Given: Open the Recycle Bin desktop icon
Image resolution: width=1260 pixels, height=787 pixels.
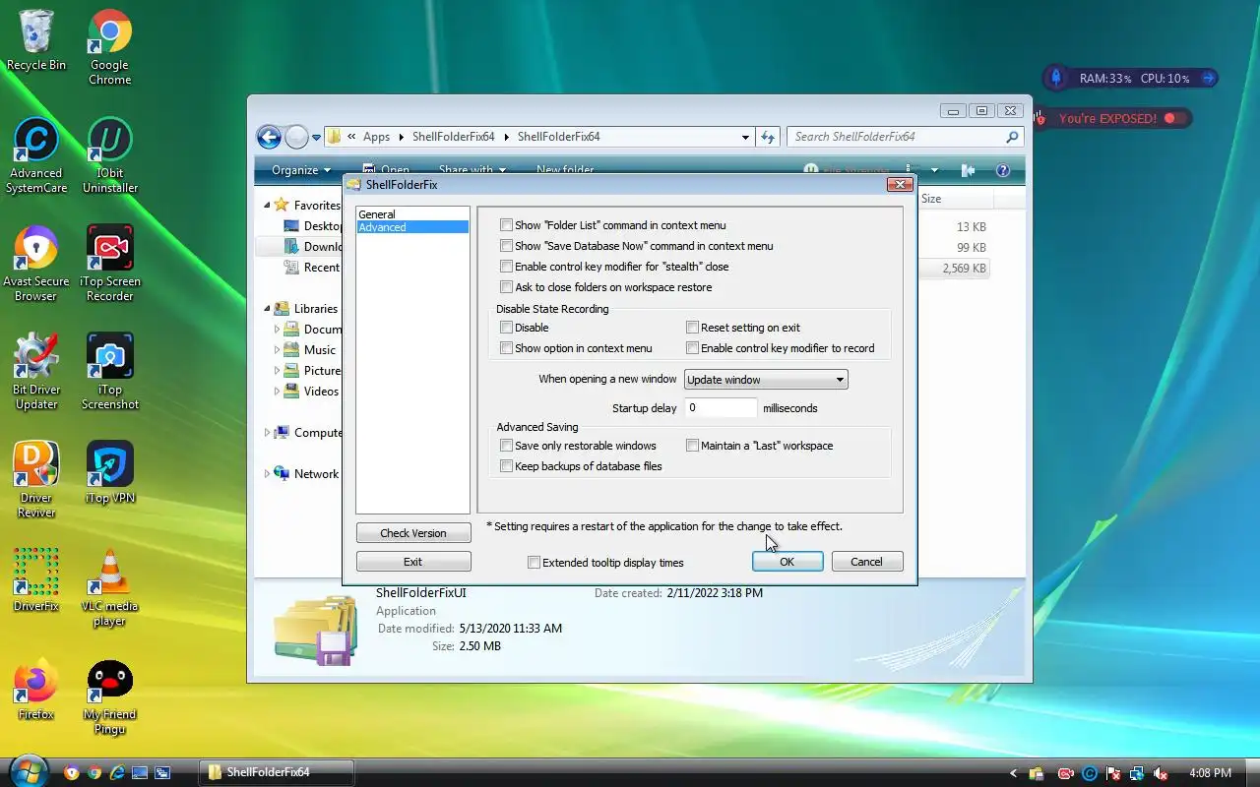Looking at the screenshot, I should pyautogui.click(x=36, y=41).
